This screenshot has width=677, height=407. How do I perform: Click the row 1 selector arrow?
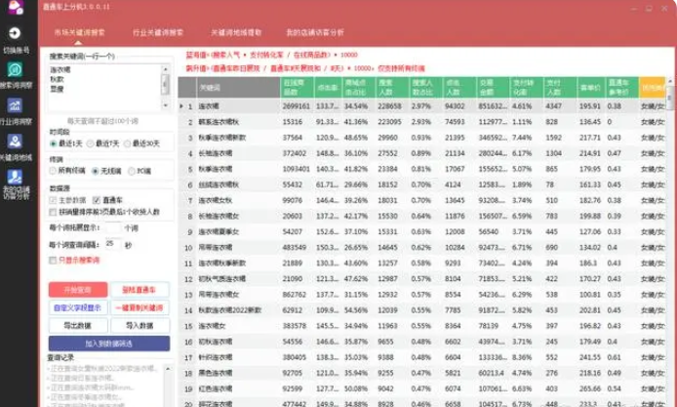[181, 105]
